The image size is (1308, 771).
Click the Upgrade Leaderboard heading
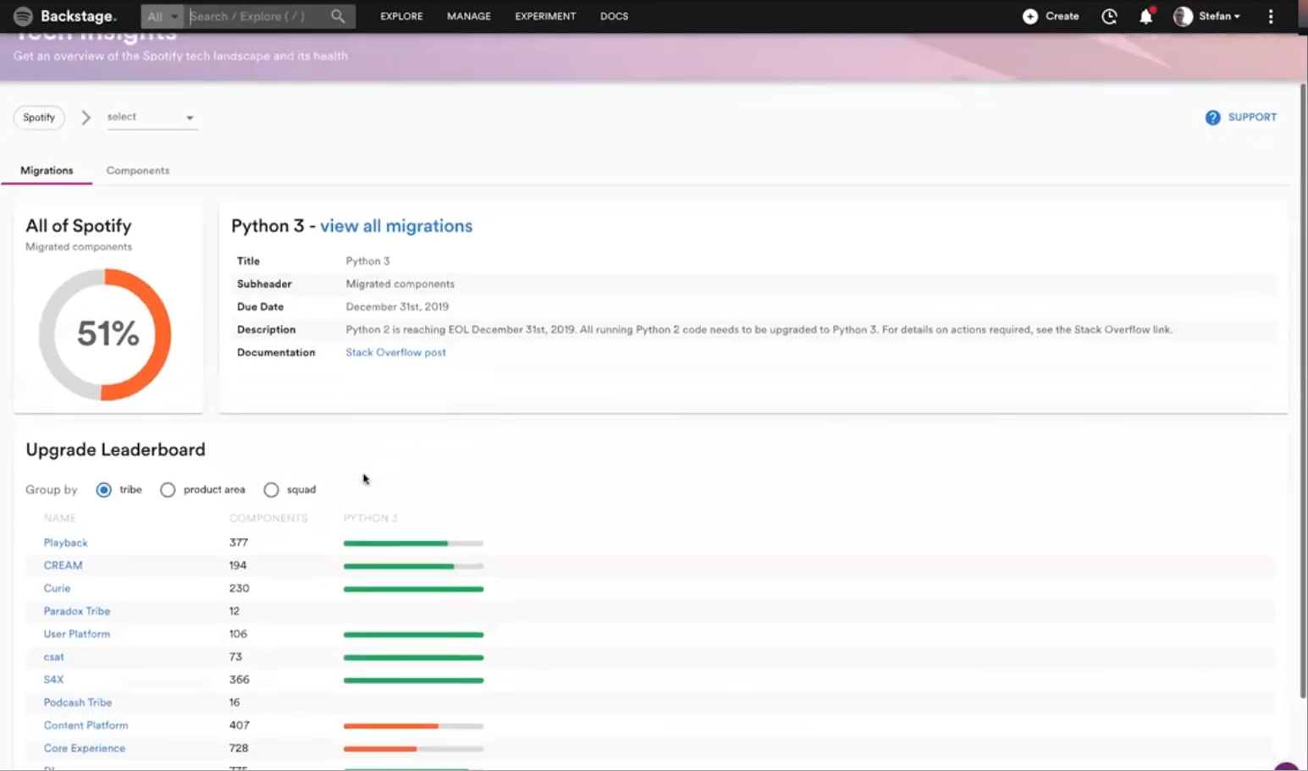coord(115,449)
